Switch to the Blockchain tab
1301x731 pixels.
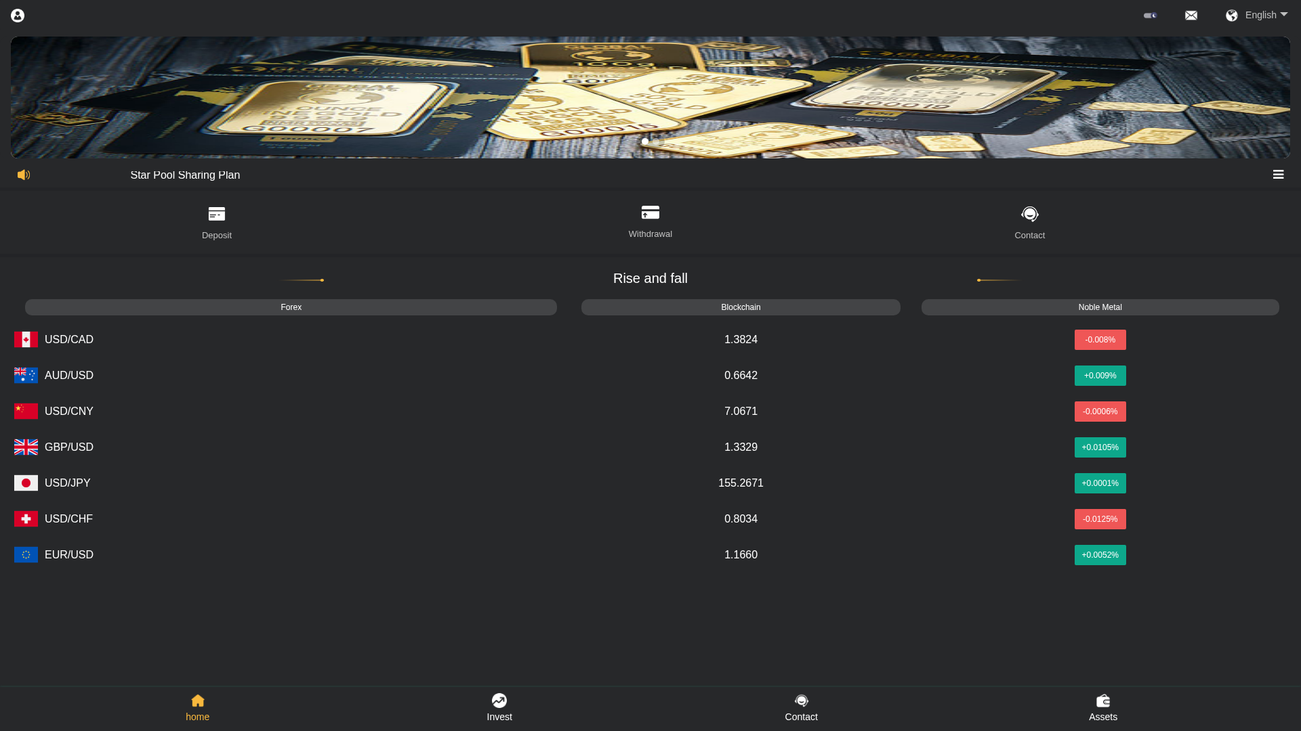coord(741,307)
